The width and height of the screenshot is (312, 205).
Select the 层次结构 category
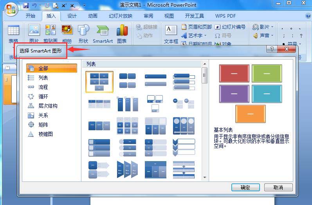[52, 106]
